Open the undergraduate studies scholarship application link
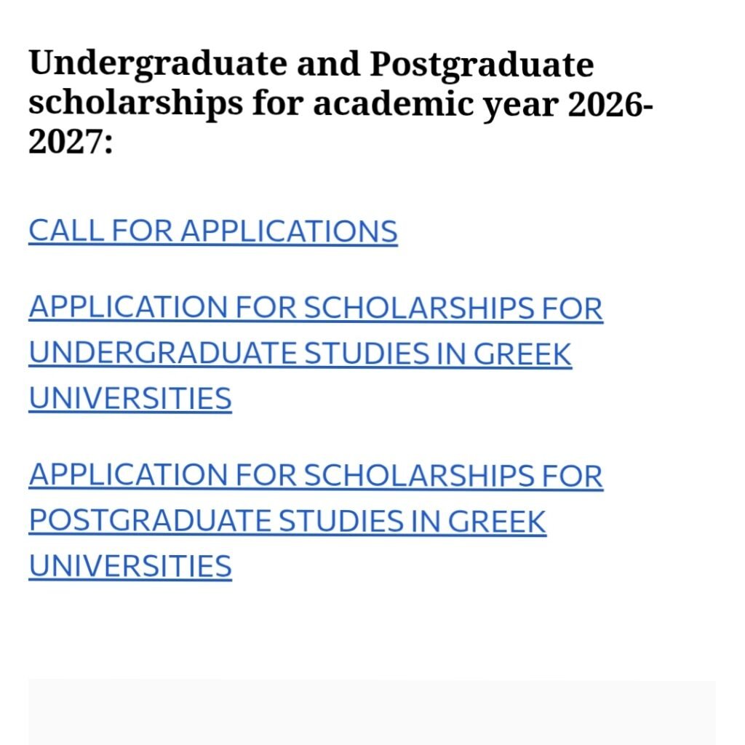Viewport: 745px width, 745px height. pos(316,353)
